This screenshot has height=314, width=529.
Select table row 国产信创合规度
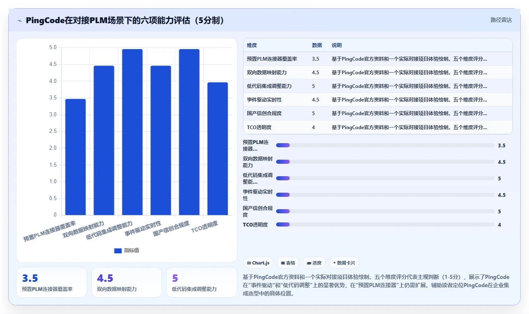378,113
